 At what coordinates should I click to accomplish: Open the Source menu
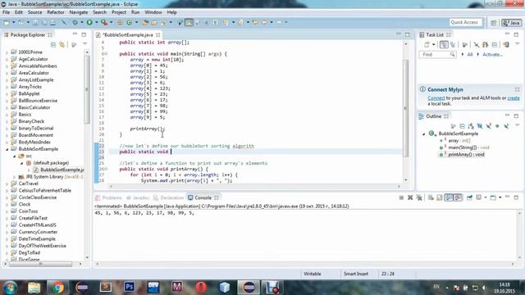[34, 12]
